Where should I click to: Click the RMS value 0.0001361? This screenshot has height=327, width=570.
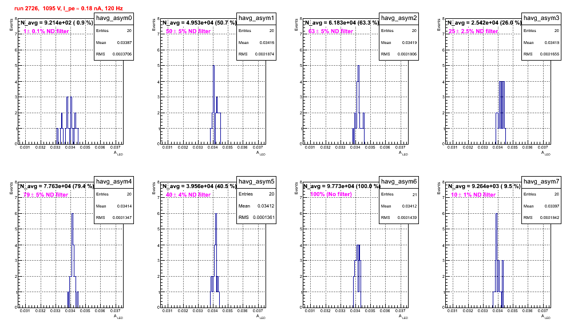(x=264, y=218)
